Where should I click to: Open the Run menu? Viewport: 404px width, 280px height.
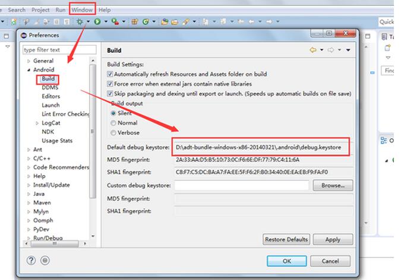pyautogui.click(x=61, y=10)
